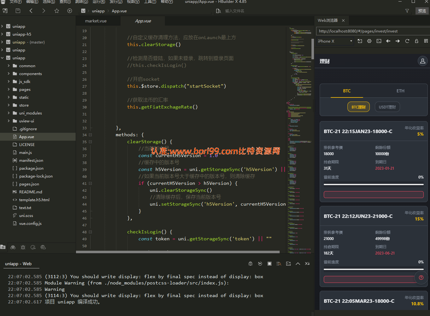Viewport: 430px width, 316px height.
Task: Expand the components folder
Action: pos(9,73)
